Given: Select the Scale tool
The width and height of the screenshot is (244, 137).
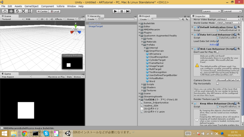Looking at the screenshot, I should (23, 11).
